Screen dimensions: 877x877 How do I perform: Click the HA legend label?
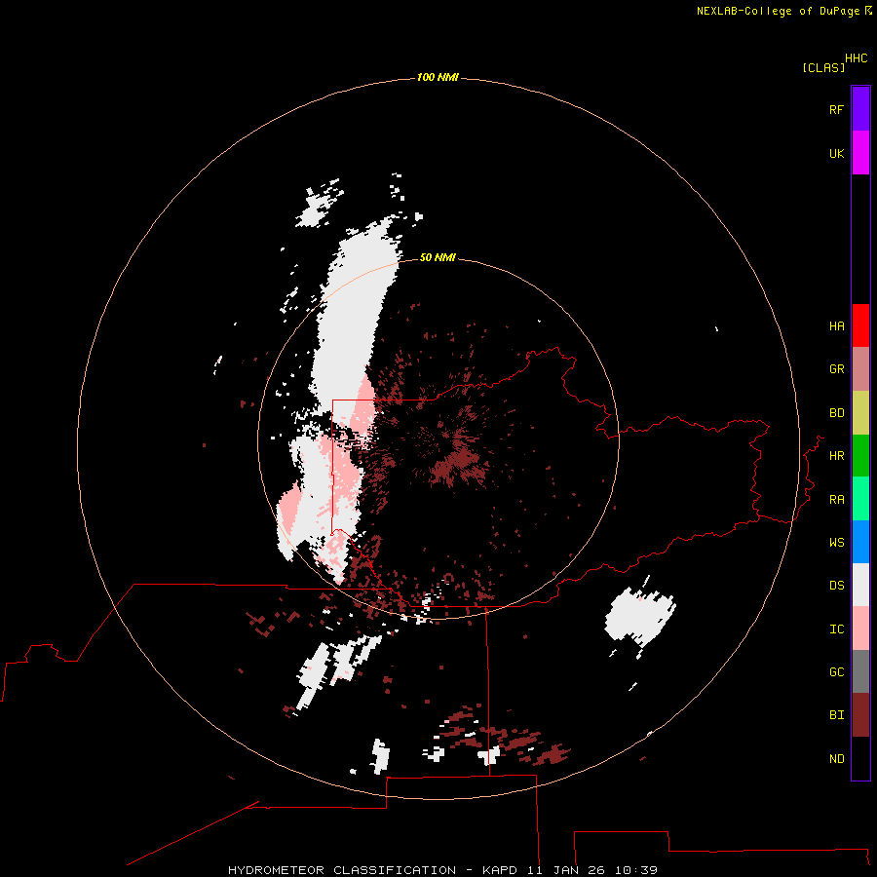[x=836, y=326]
